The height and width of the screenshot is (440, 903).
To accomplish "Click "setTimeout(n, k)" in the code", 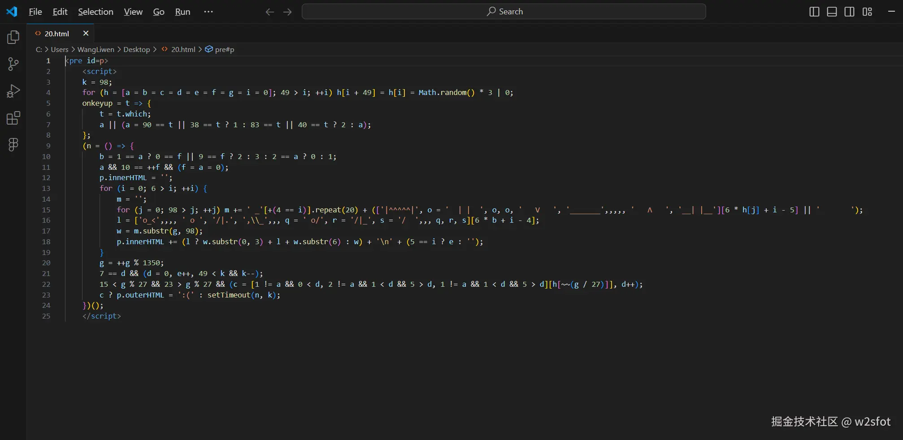I will pyautogui.click(x=242, y=295).
